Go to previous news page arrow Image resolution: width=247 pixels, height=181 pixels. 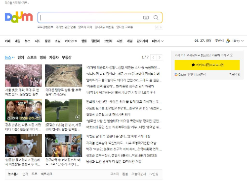[154, 58]
